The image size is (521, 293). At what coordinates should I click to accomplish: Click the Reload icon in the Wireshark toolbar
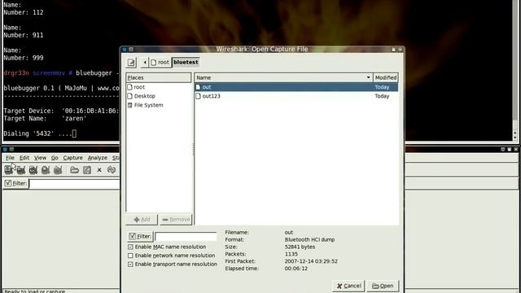[112, 170]
